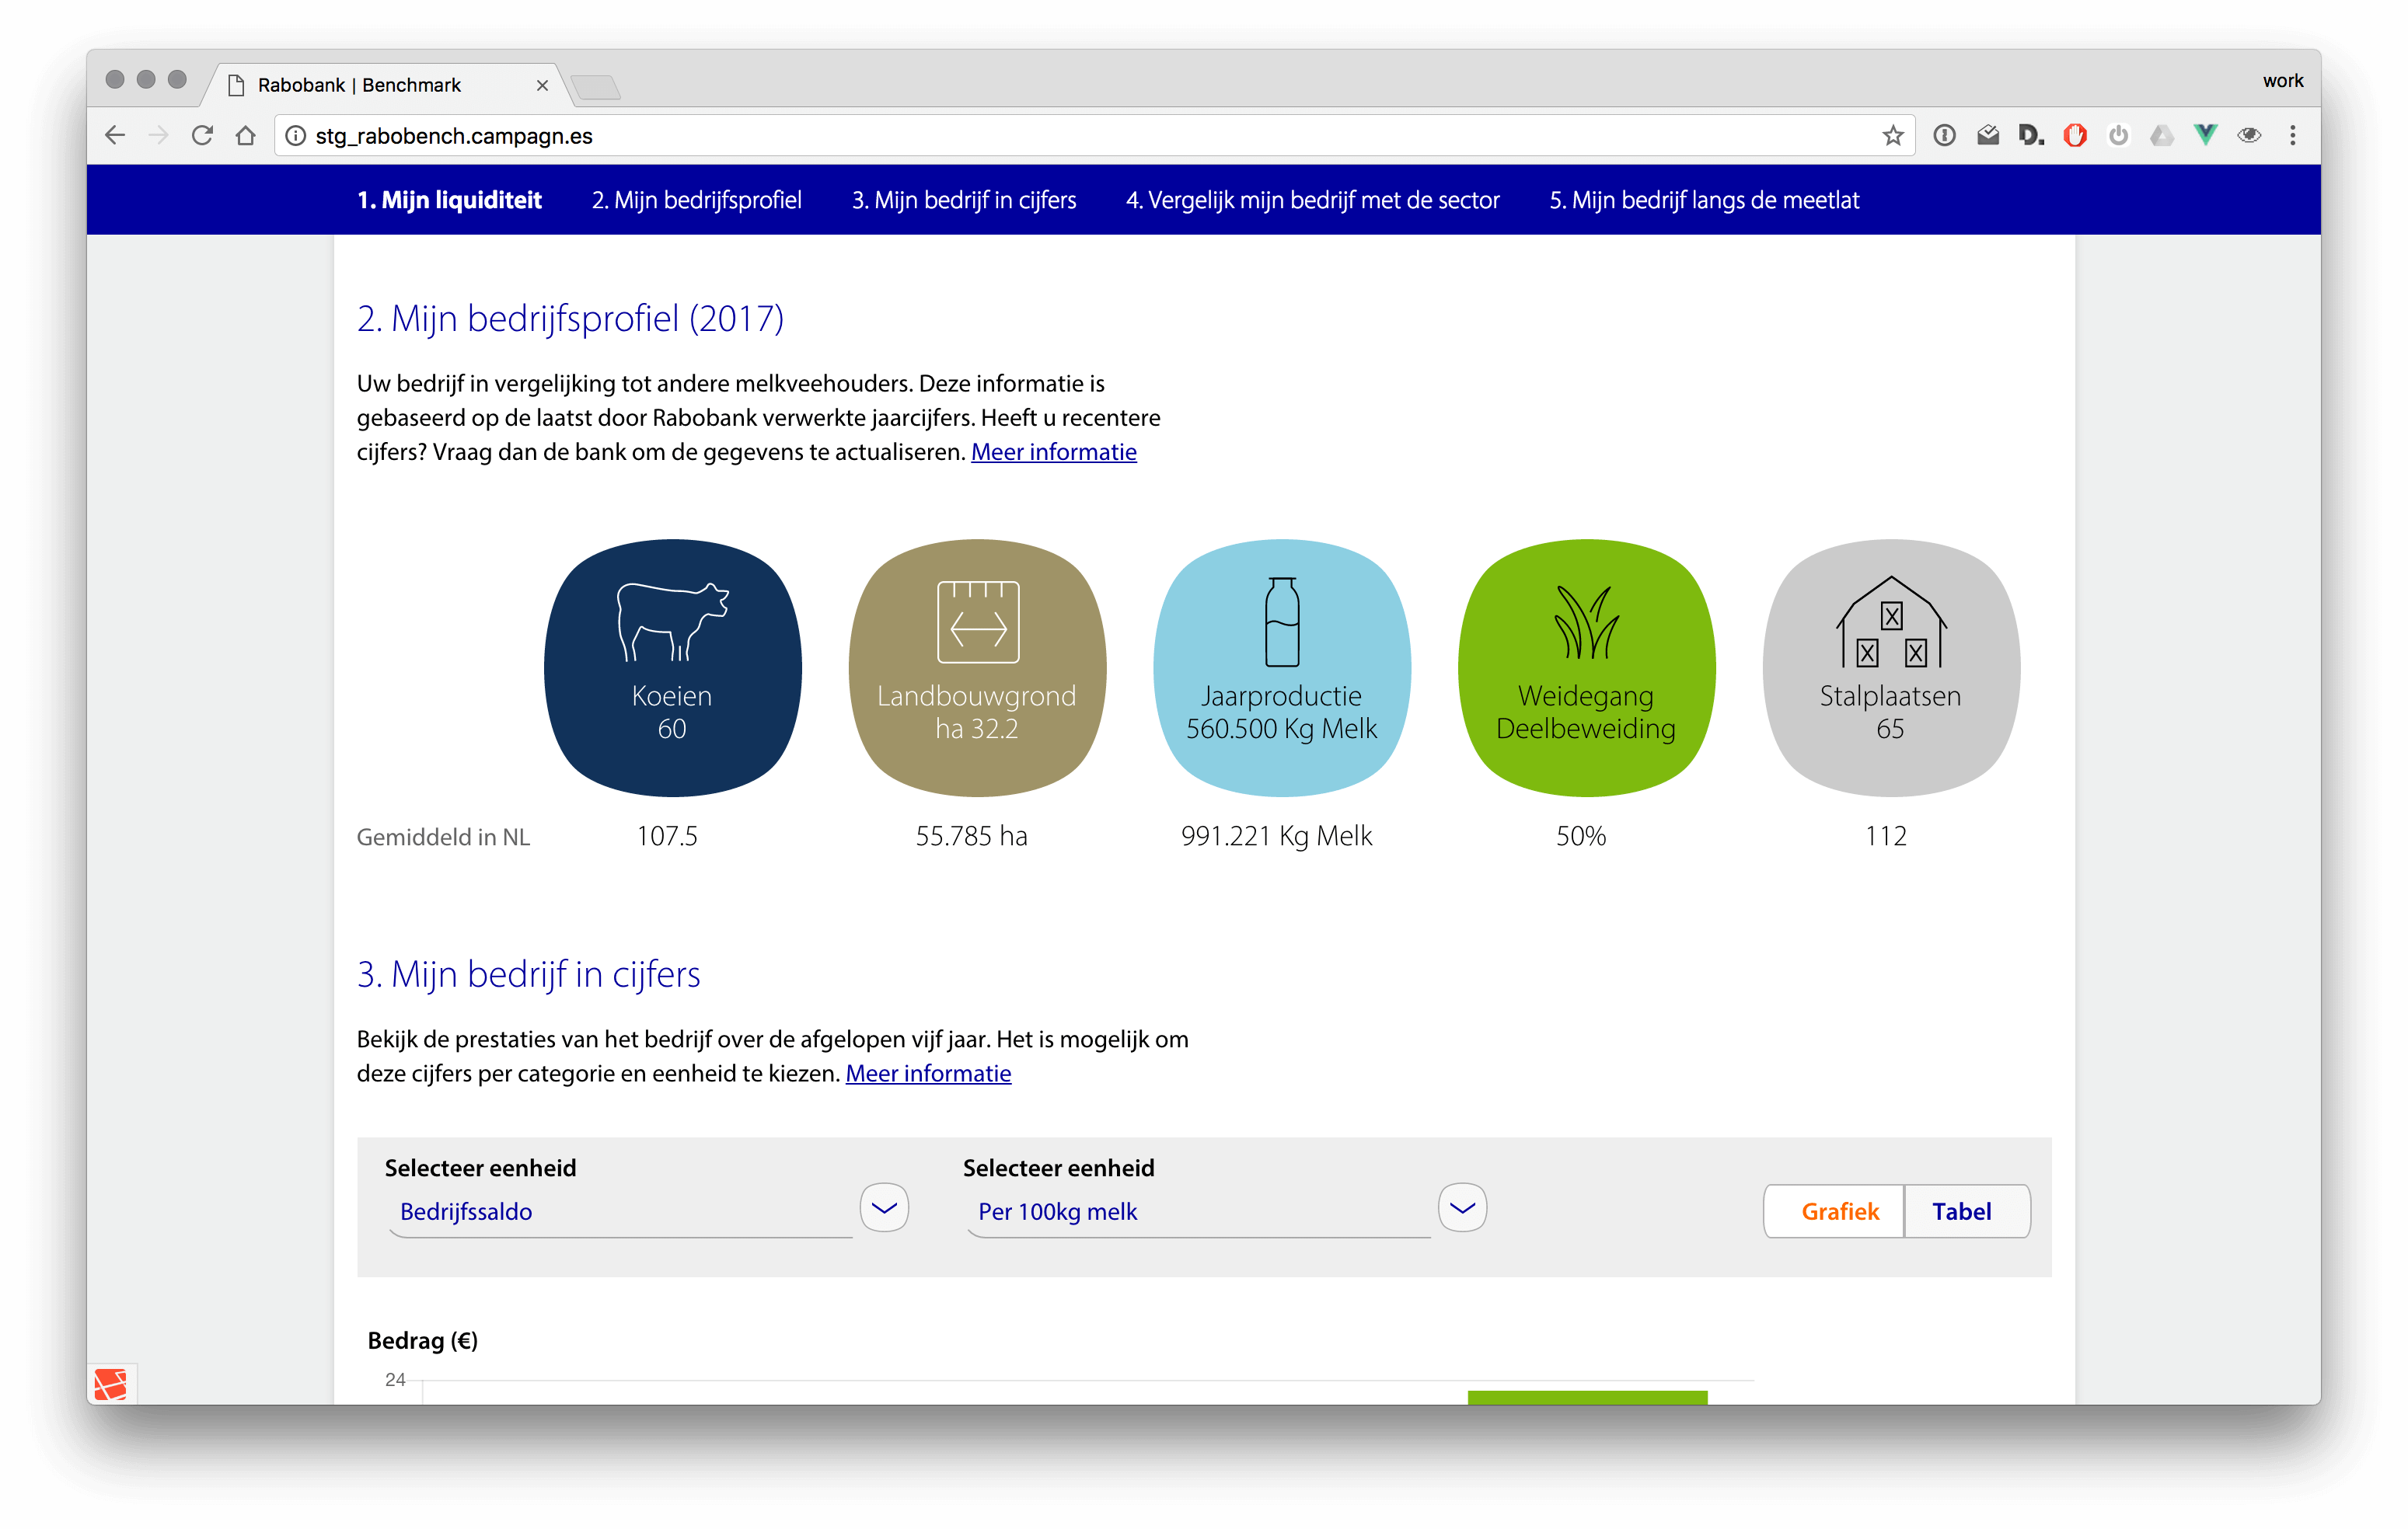Click the Weidegang grass icon
This screenshot has width=2408, height=1529.
1586,619
